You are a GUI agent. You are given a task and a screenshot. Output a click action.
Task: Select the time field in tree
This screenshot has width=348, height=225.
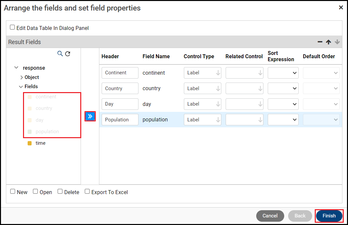tap(40, 143)
